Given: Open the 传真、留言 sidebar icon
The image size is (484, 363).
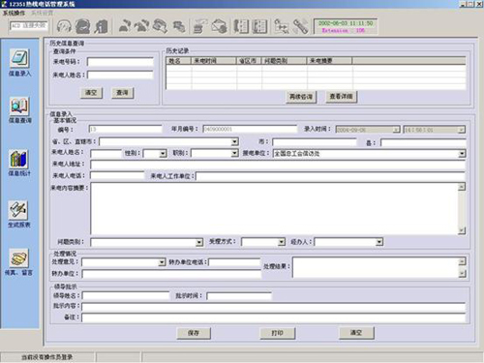Looking at the screenshot, I should coord(18,258).
